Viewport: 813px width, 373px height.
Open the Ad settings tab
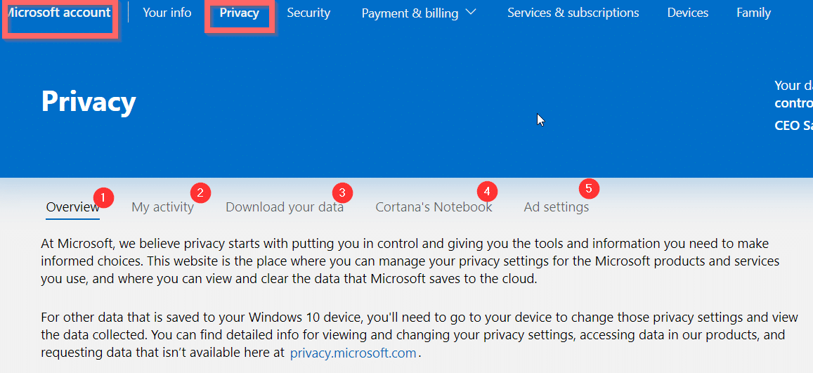click(x=557, y=207)
